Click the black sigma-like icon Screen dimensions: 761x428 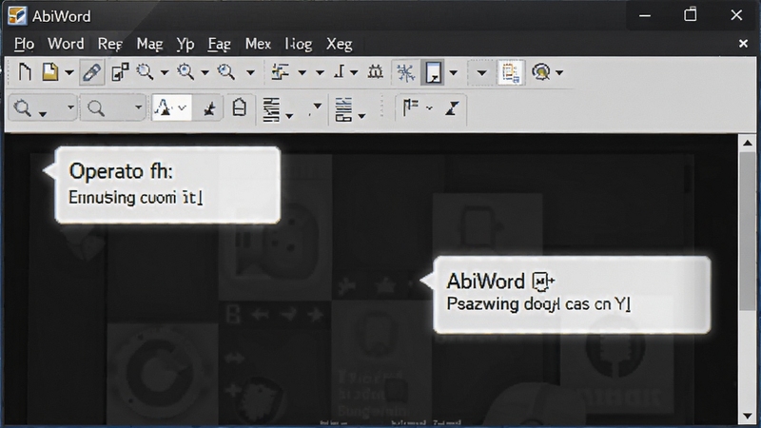453,107
